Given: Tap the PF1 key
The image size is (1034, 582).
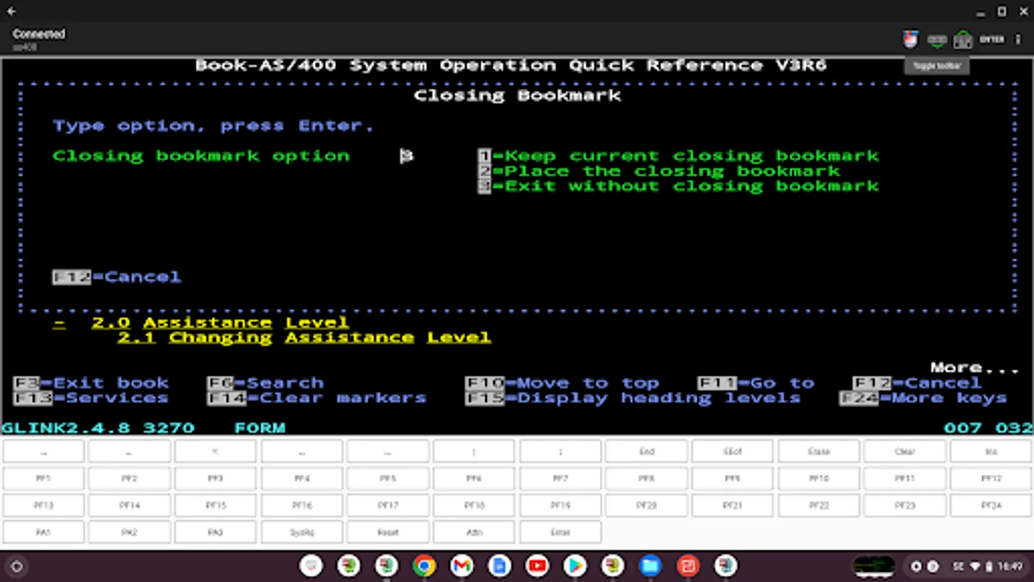Looking at the screenshot, I should click(43, 479).
